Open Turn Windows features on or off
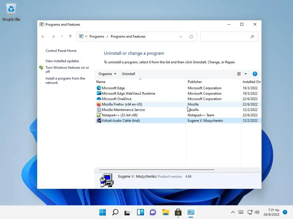The image size is (293, 219). pos(67,70)
